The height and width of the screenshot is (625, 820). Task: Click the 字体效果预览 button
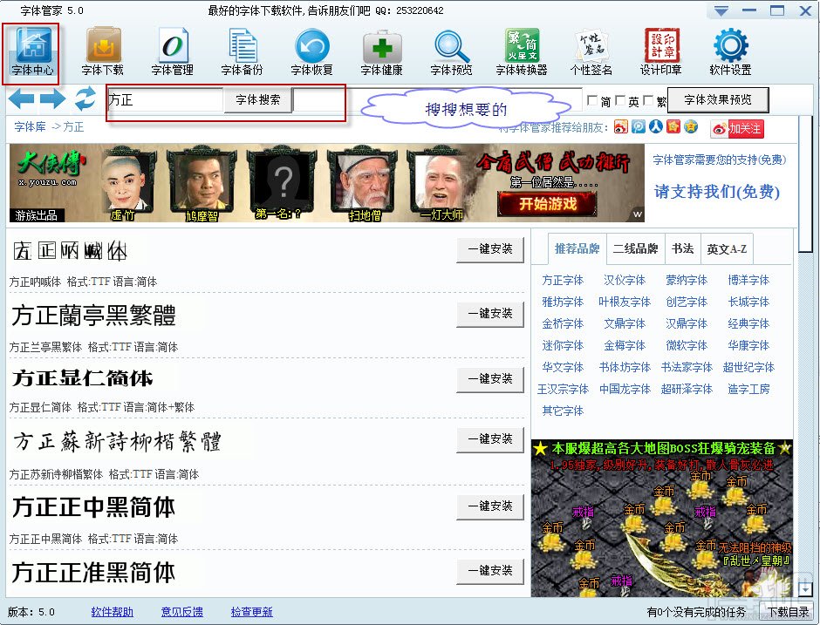(x=718, y=100)
